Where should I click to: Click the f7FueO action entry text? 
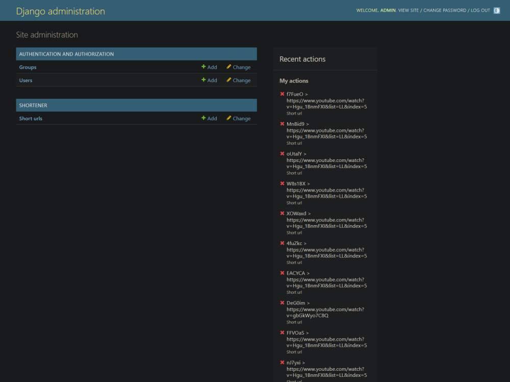coord(326,100)
